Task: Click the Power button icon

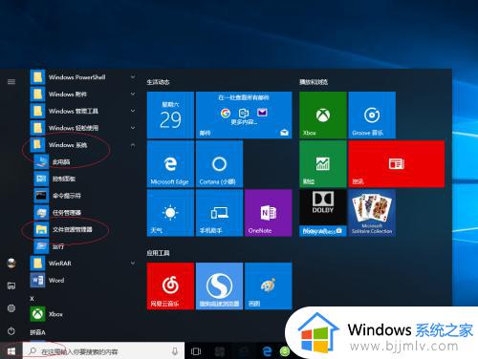Action: point(11,331)
